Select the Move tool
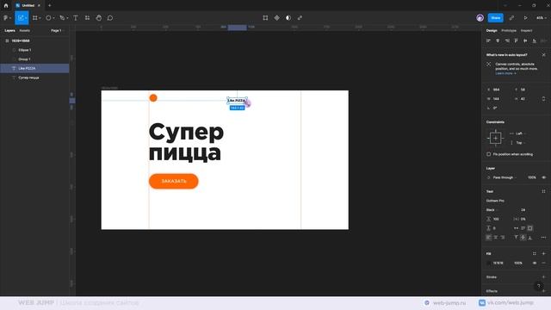 [x=21, y=17]
